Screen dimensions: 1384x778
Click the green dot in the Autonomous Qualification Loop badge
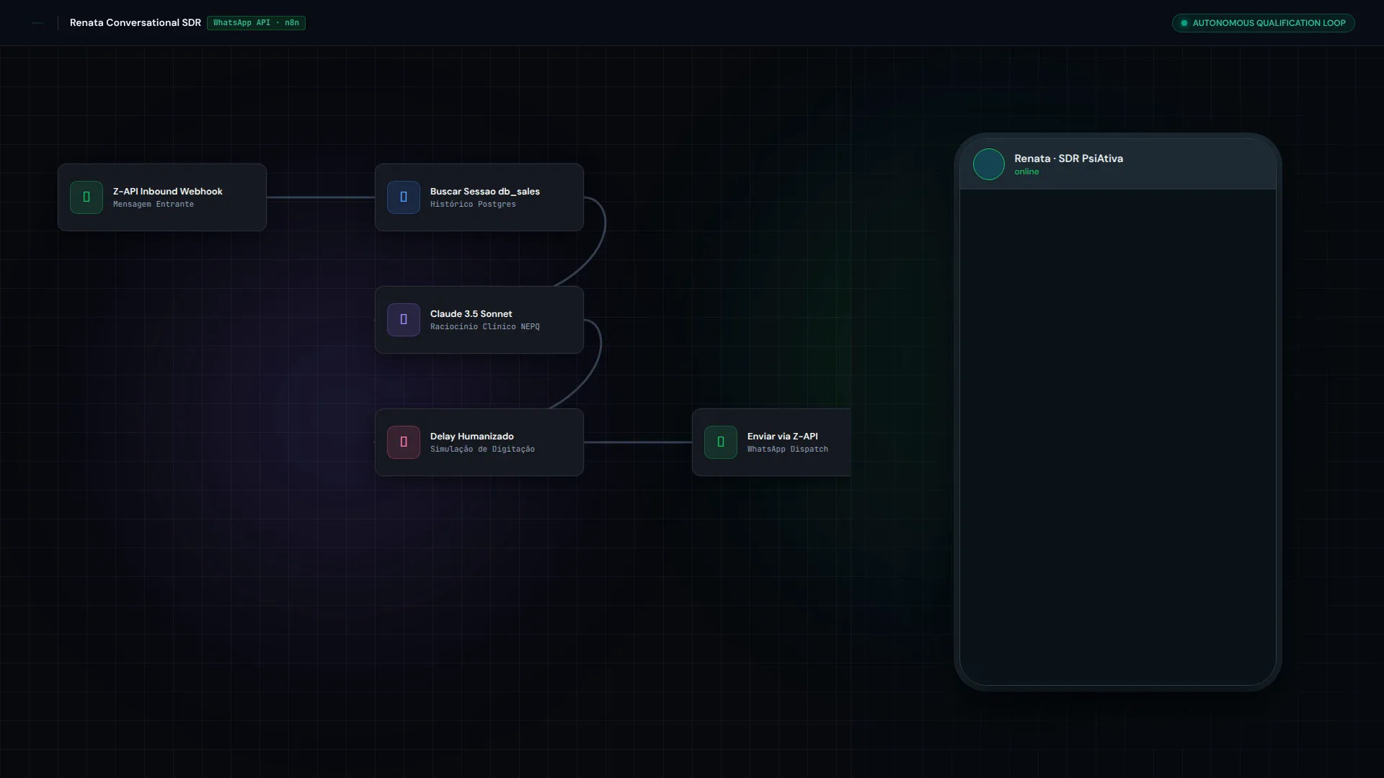pyautogui.click(x=1184, y=23)
